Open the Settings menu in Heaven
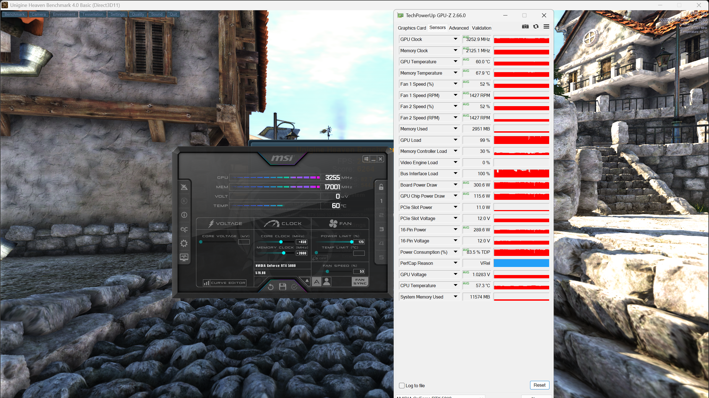 [x=118, y=14]
